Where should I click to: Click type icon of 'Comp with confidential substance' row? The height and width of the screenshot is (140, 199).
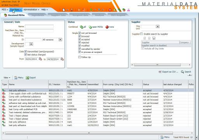(x=4, y=97)
